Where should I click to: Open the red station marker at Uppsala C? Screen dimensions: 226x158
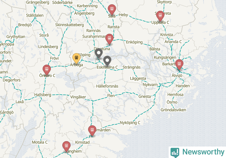click(x=160, y=16)
